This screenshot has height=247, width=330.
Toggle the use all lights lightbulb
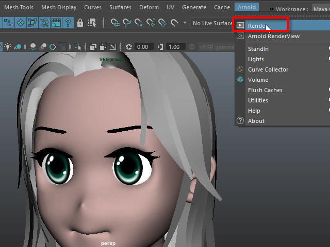[7, 47]
